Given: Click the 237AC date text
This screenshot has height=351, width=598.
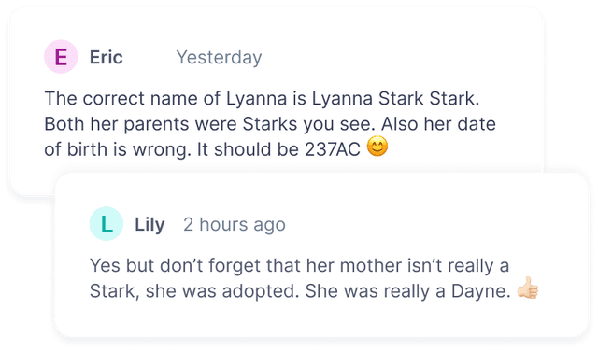Looking at the screenshot, I should 333,149.
